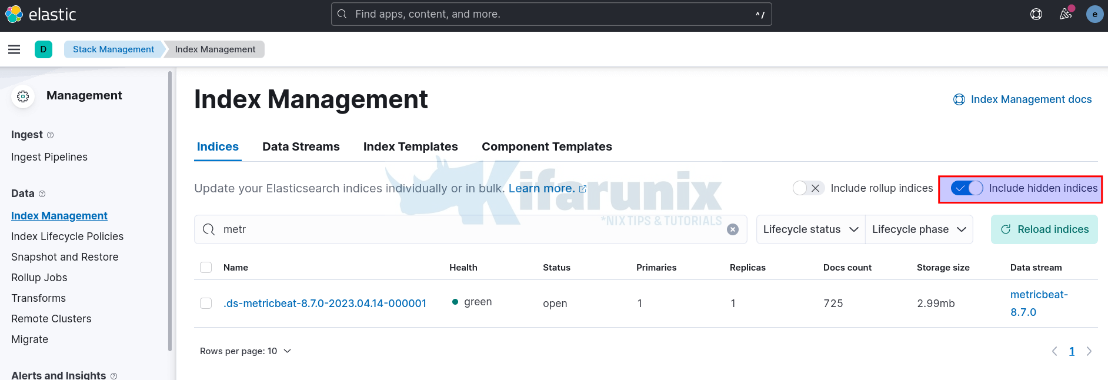This screenshot has width=1108, height=380.
Task: Open the newsfeed notifications icon
Action: pos(1066,14)
